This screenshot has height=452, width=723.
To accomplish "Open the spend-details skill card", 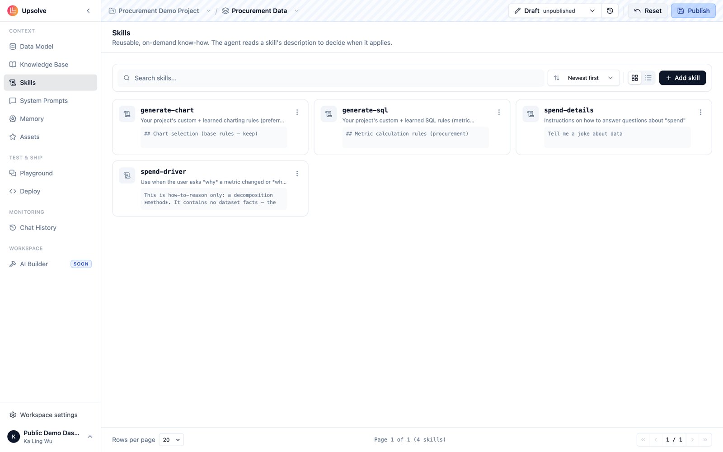I will [614, 127].
